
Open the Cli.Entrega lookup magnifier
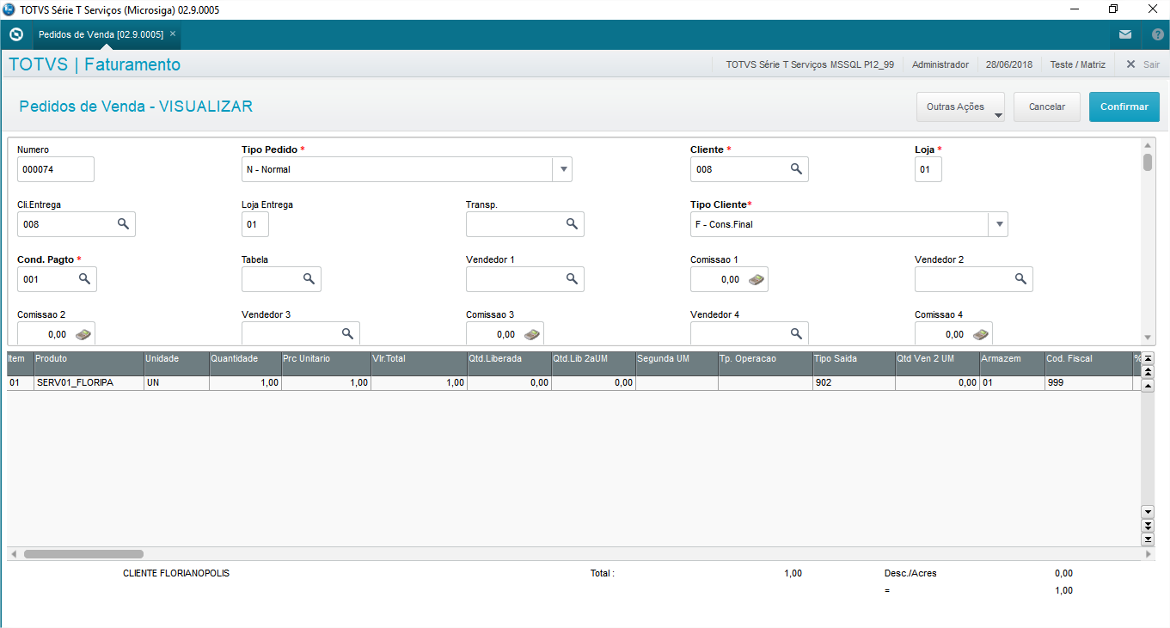click(x=124, y=224)
